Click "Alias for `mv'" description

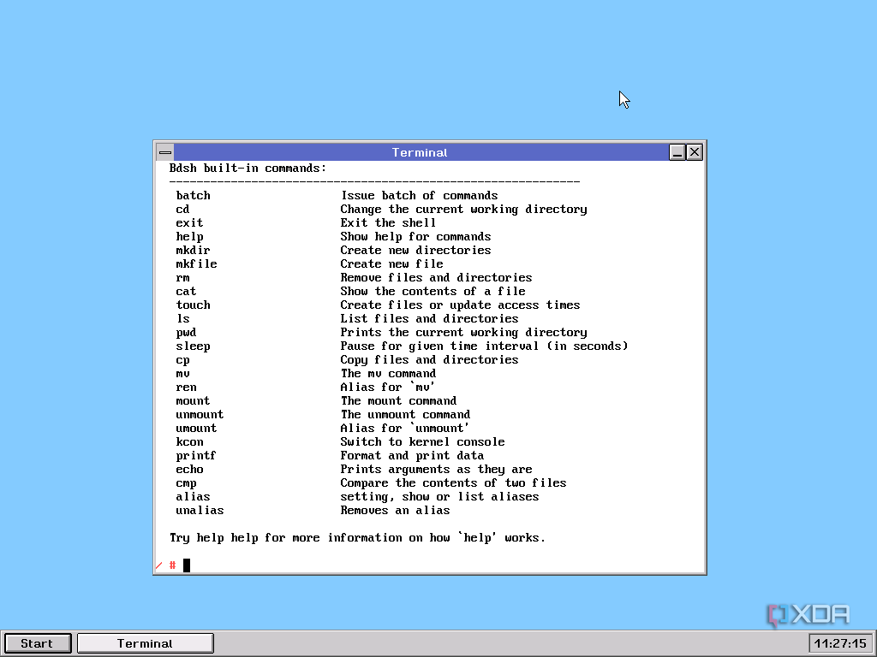(388, 388)
